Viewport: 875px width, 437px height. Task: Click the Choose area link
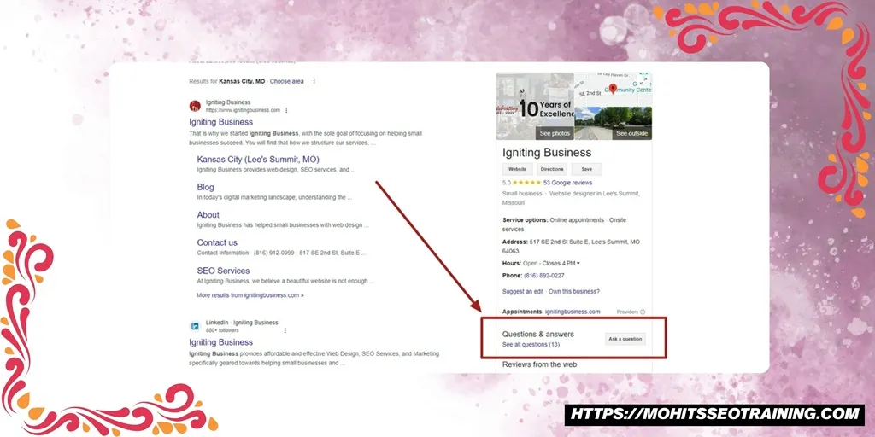(x=287, y=81)
